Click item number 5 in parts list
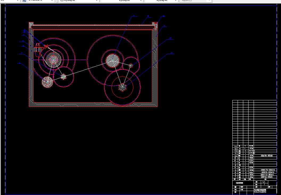This screenshot has width=281, height=195. pos(235,168)
